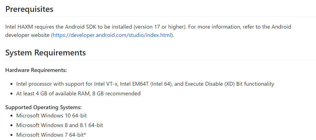Click the bullet before At least 4 GB
Viewport: 316px width, 140px height.
[12, 94]
